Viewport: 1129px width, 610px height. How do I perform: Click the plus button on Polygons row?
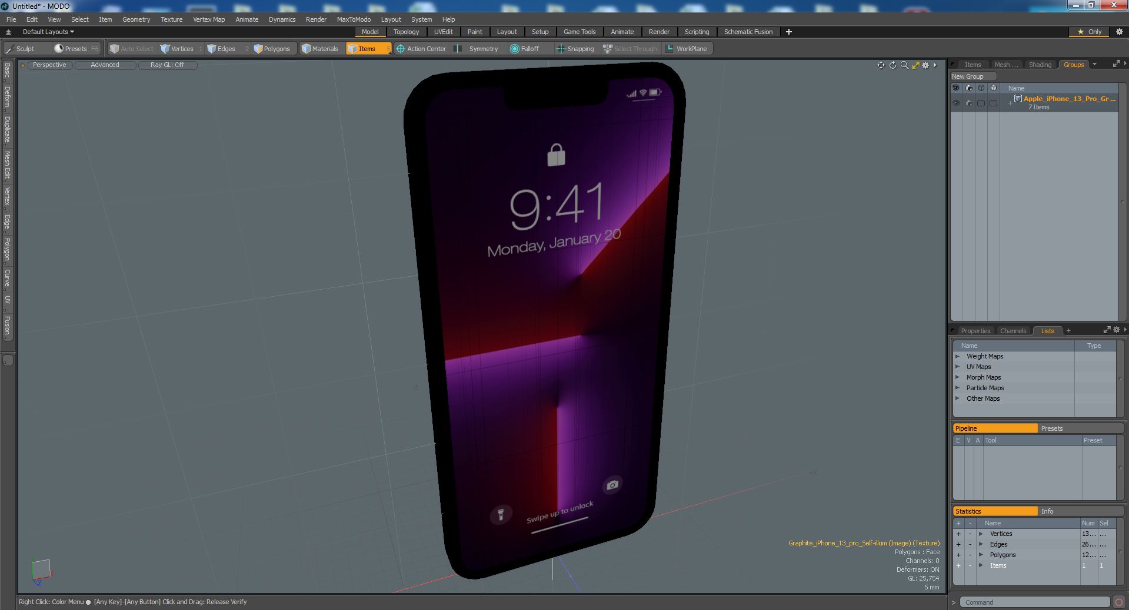point(958,555)
